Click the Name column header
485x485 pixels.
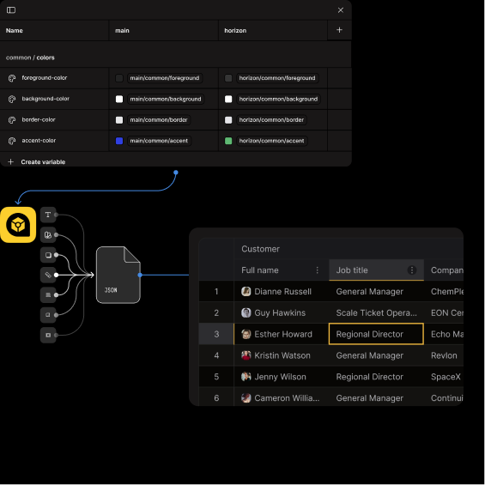coord(54,30)
